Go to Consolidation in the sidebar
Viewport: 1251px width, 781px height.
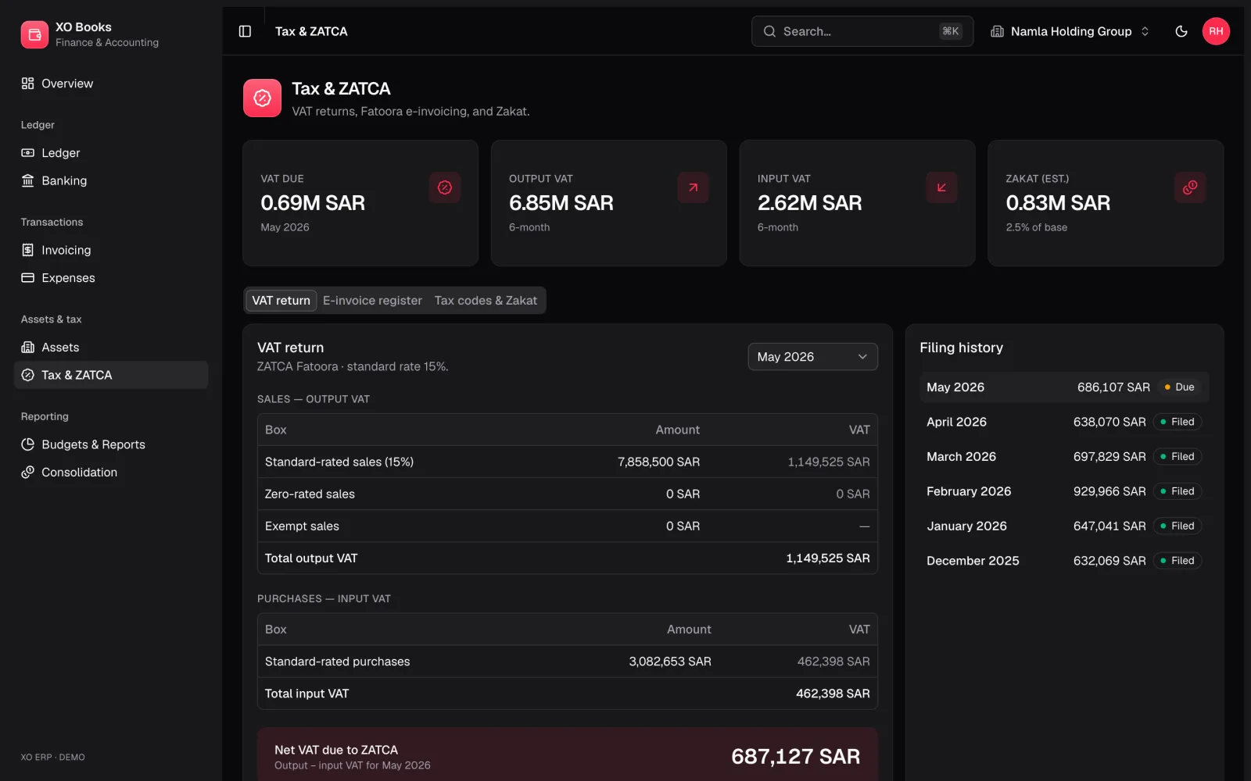click(111, 473)
